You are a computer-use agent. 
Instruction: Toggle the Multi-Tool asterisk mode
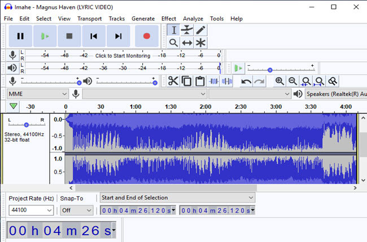(x=200, y=43)
